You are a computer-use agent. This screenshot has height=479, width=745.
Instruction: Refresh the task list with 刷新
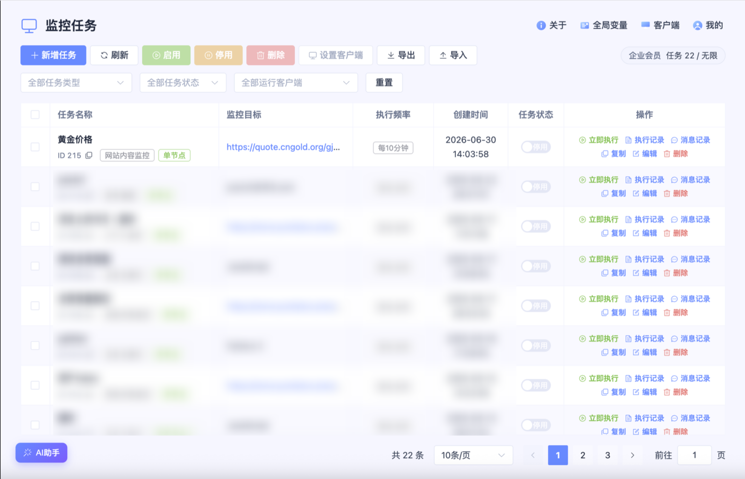click(x=114, y=55)
